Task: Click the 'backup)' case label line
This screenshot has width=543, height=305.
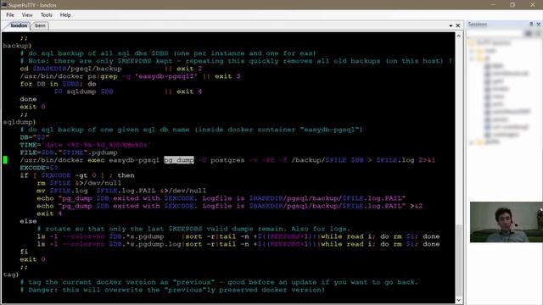Action: point(17,46)
